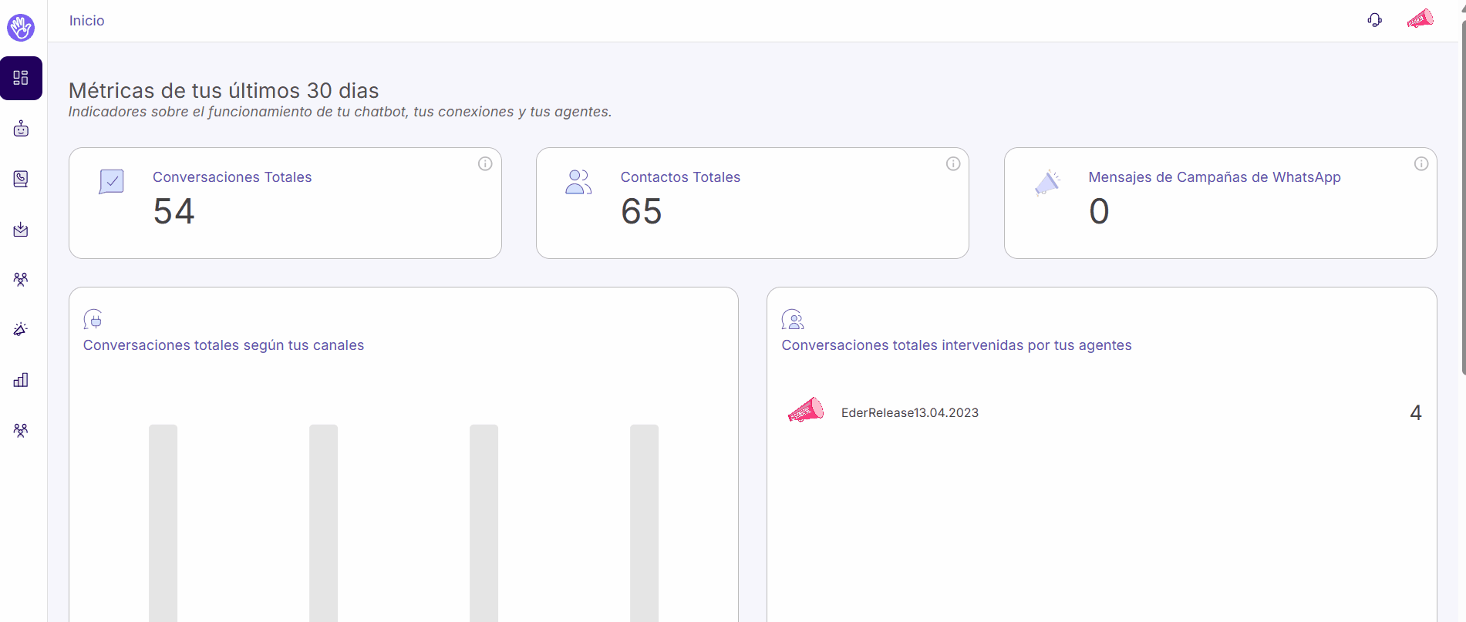The width and height of the screenshot is (1466, 622).
Task: Click people icon below the bar chart icon
Action: click(x=21, y=430)
